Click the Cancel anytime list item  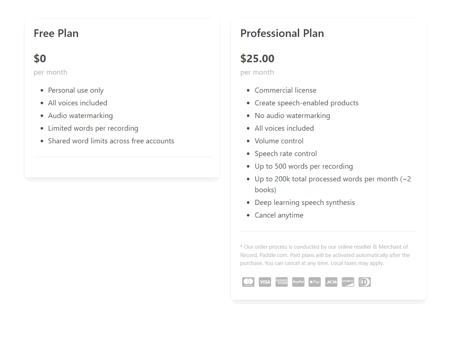click(x=279, y=215)
